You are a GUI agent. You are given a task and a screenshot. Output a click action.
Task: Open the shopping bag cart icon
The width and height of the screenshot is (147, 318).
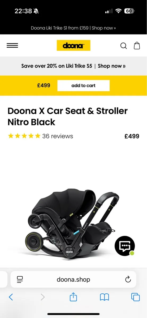point(137,46)
